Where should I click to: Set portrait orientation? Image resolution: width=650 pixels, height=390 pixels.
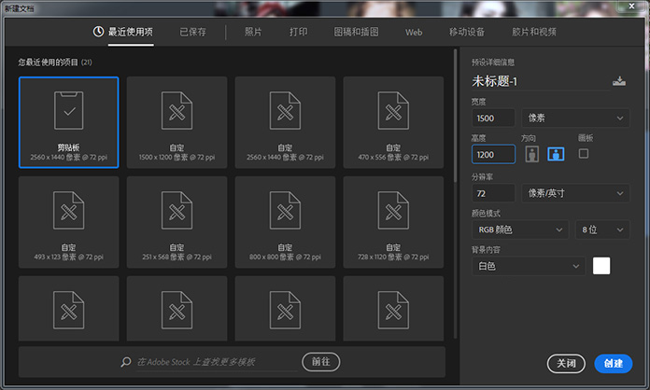coord(531,154)
